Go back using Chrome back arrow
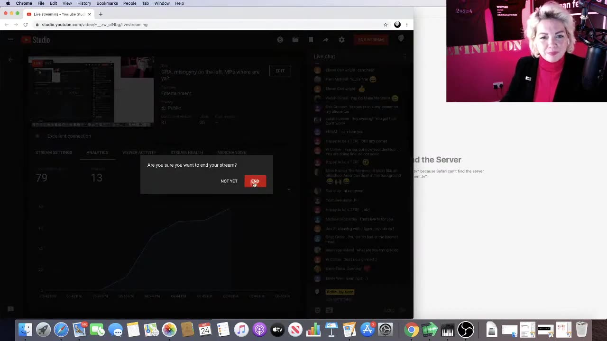The image size is (607, 341). 6,25
